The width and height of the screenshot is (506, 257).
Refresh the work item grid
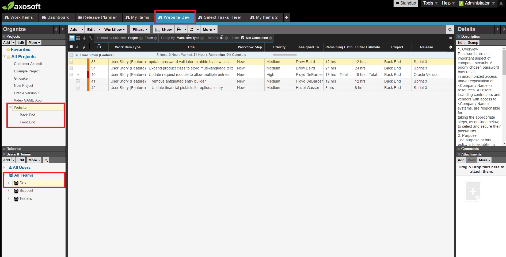click(x=192, y=30)
